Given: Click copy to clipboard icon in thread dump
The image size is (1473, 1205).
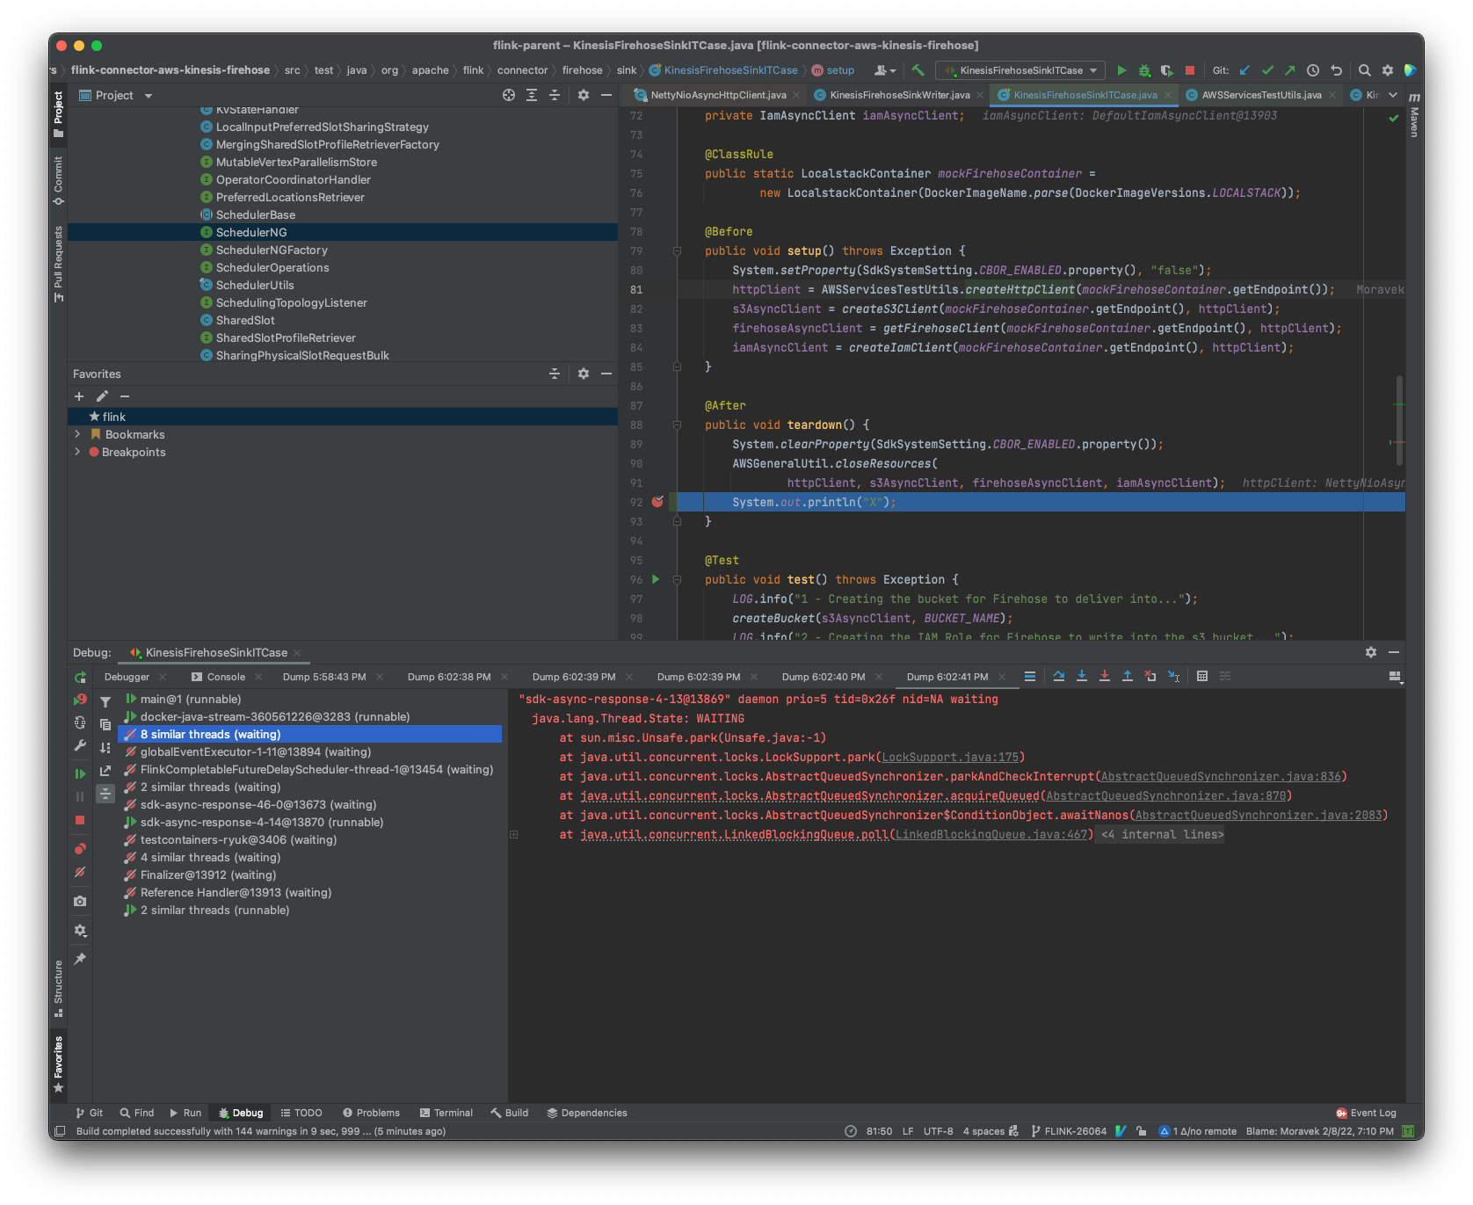Looking at the screenshot, I should [x=105, y=724].
